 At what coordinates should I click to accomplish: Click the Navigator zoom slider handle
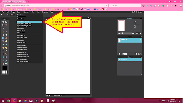[122, 33]
